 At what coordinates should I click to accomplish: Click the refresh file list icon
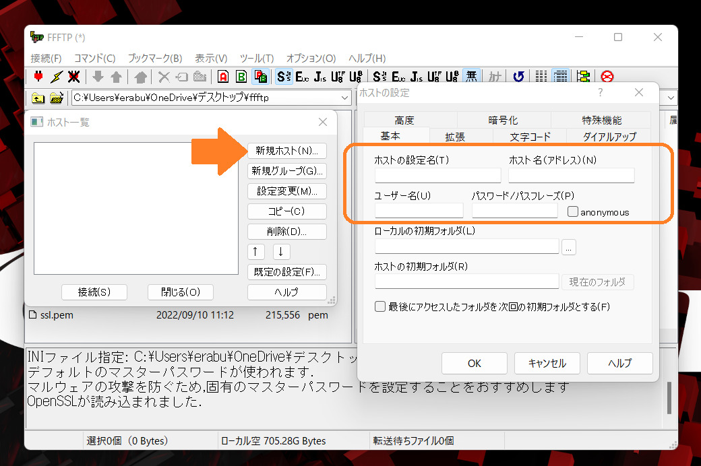coord(518,76)
